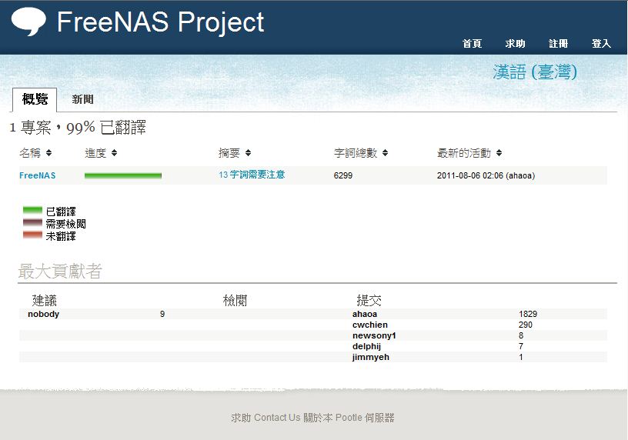Click the 未翻譯 legend label
Screen dimensions: 628x440
[x=61, y=236]
